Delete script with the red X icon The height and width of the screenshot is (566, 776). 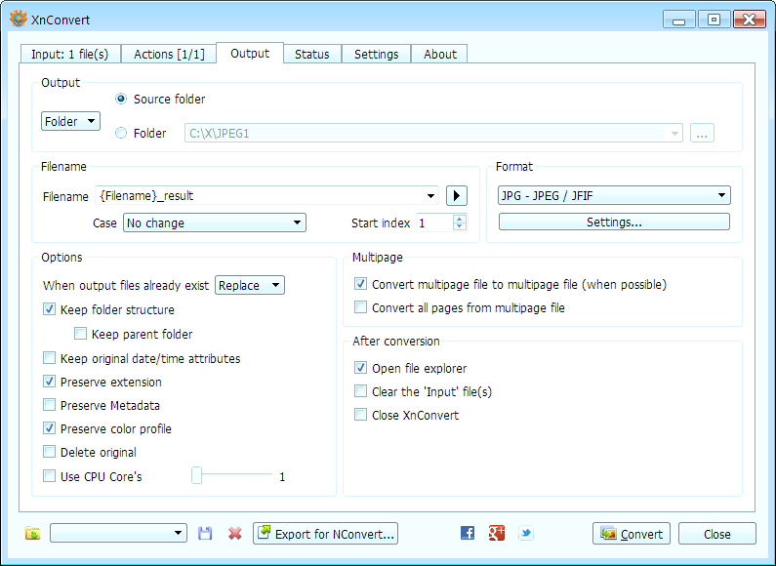pos(235,534)
